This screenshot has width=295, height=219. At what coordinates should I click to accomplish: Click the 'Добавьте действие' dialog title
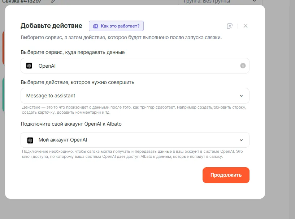(51, 26)
